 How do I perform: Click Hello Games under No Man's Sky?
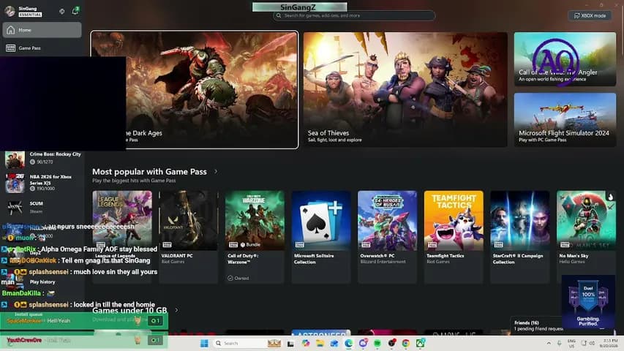(572, 262)
